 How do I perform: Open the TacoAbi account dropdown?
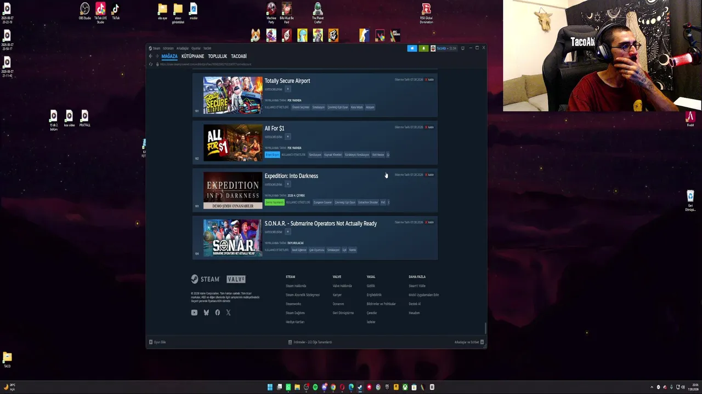coord(444,48)
